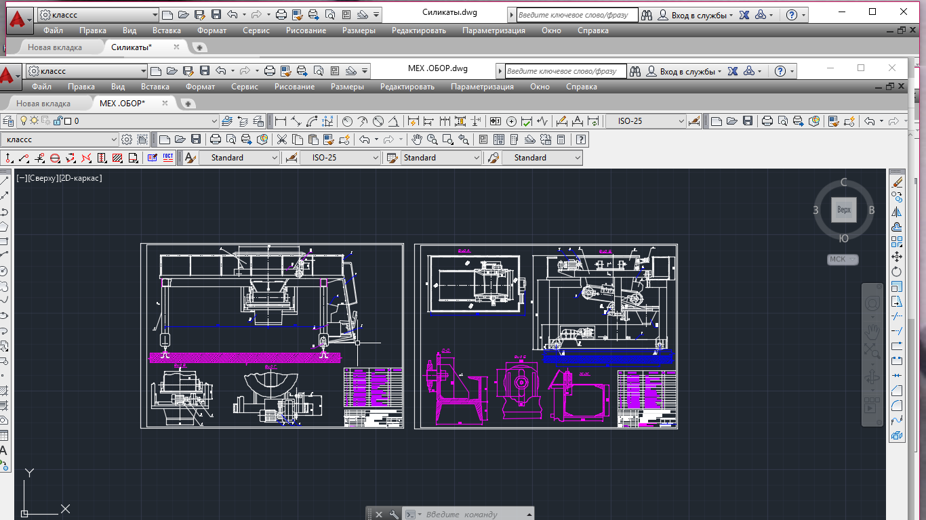The width and height of the screenshot is (926, 520).
Task: Click the Linear dimension tool
Action: click(280, 121)
